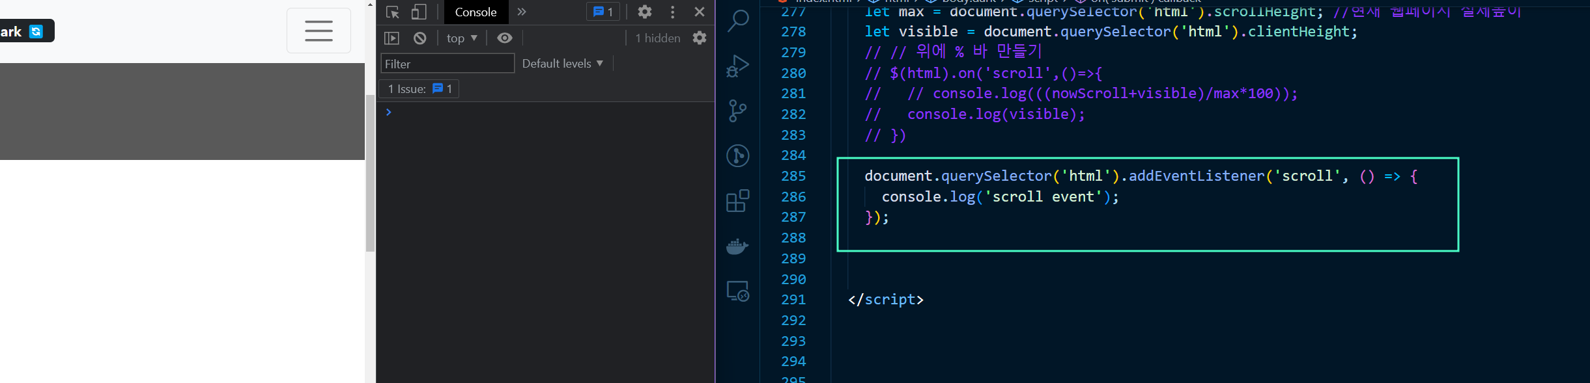The image size is (1590, 383).
Task: Click line number 278 in the gutter
Action: (793, 32)
